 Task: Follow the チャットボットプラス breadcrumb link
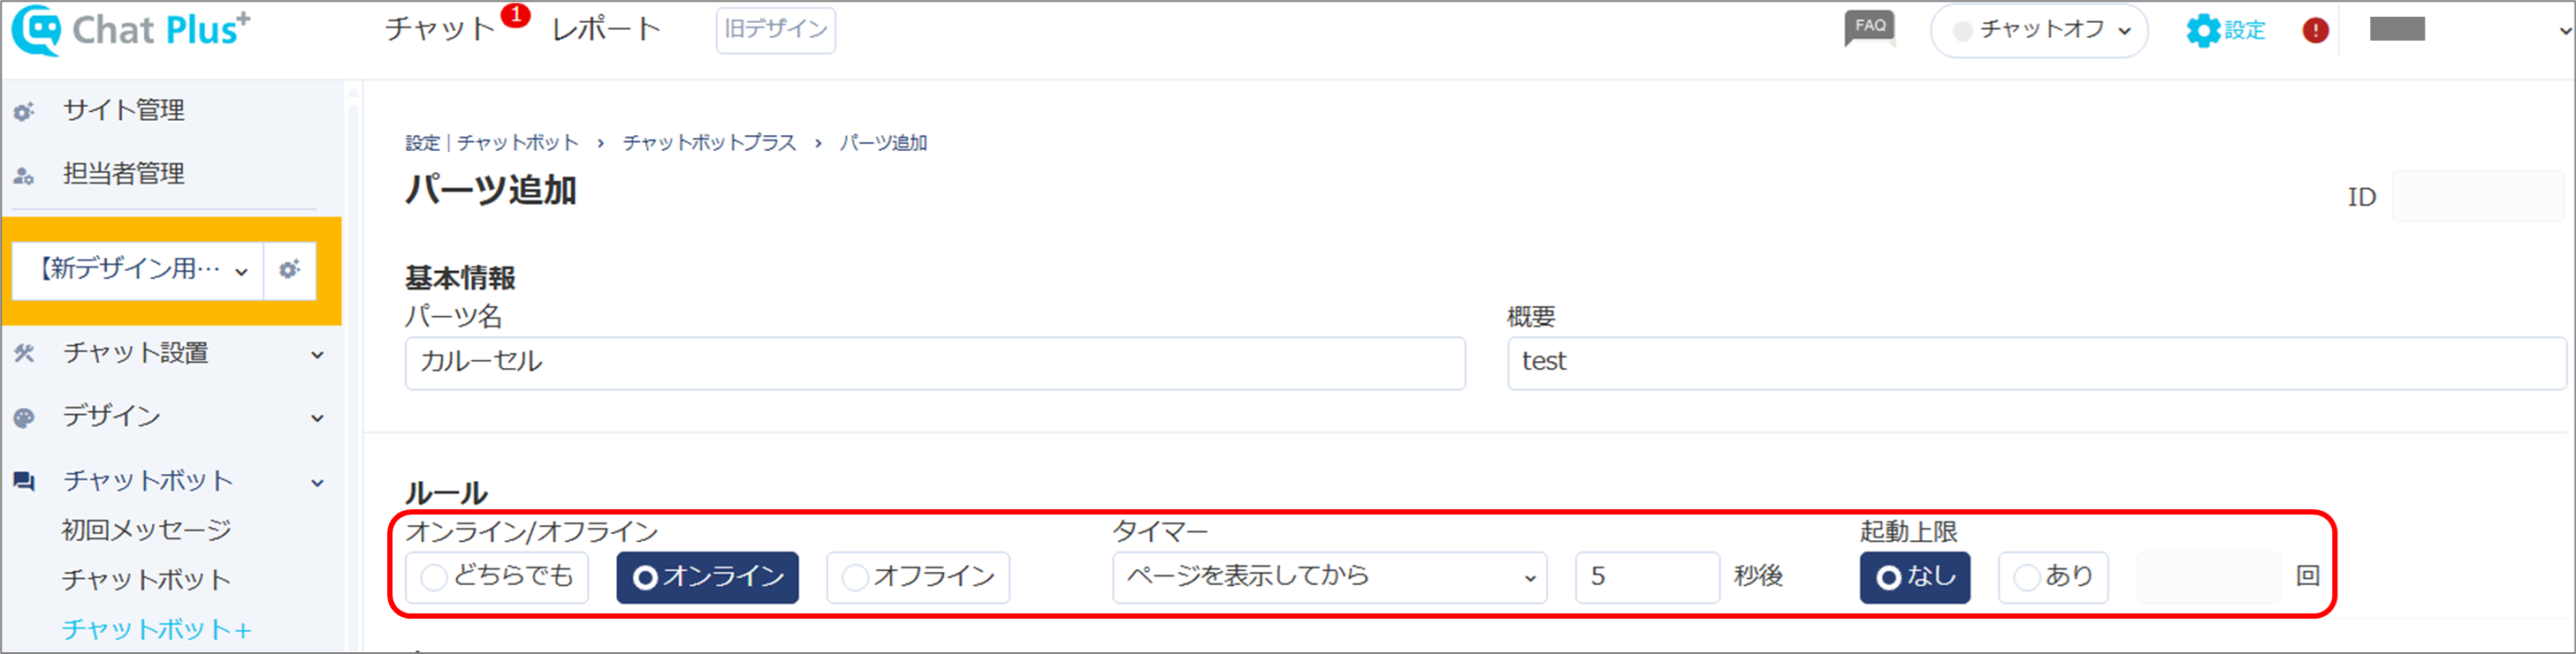pyautogui.click(x=709, y=143)
